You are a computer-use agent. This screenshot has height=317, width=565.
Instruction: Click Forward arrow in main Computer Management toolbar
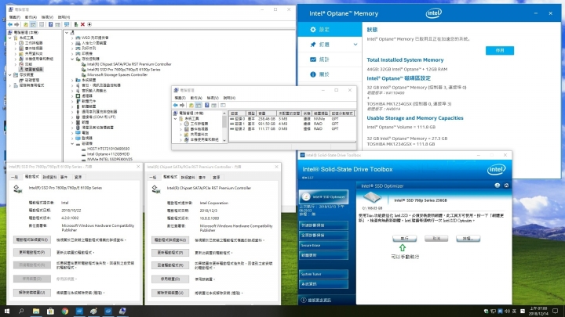[x=16, y=24]
